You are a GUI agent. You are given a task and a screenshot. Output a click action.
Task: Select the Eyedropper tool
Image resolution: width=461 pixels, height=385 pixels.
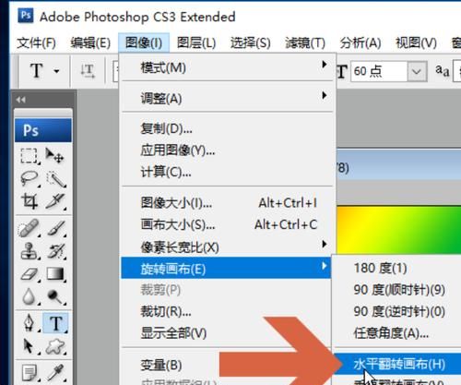pos(55,372)
